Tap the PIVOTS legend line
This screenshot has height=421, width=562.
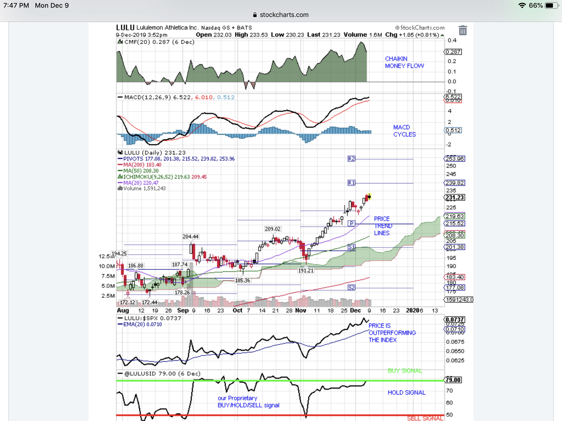coord(176,159)
